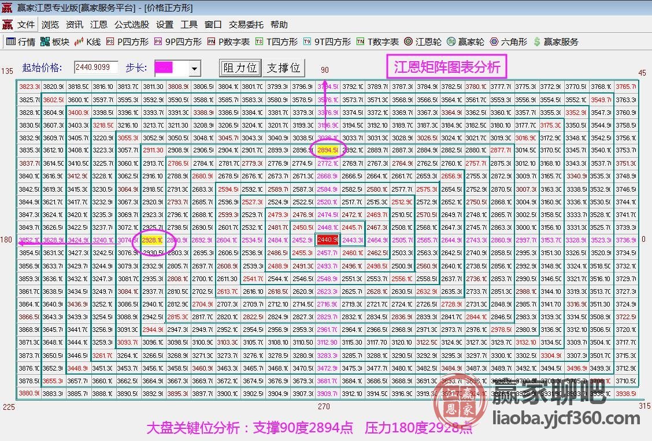This screenshot has height=441, width=652.
Task: Select the cell showing 3852.1
Action: (29, 240)
